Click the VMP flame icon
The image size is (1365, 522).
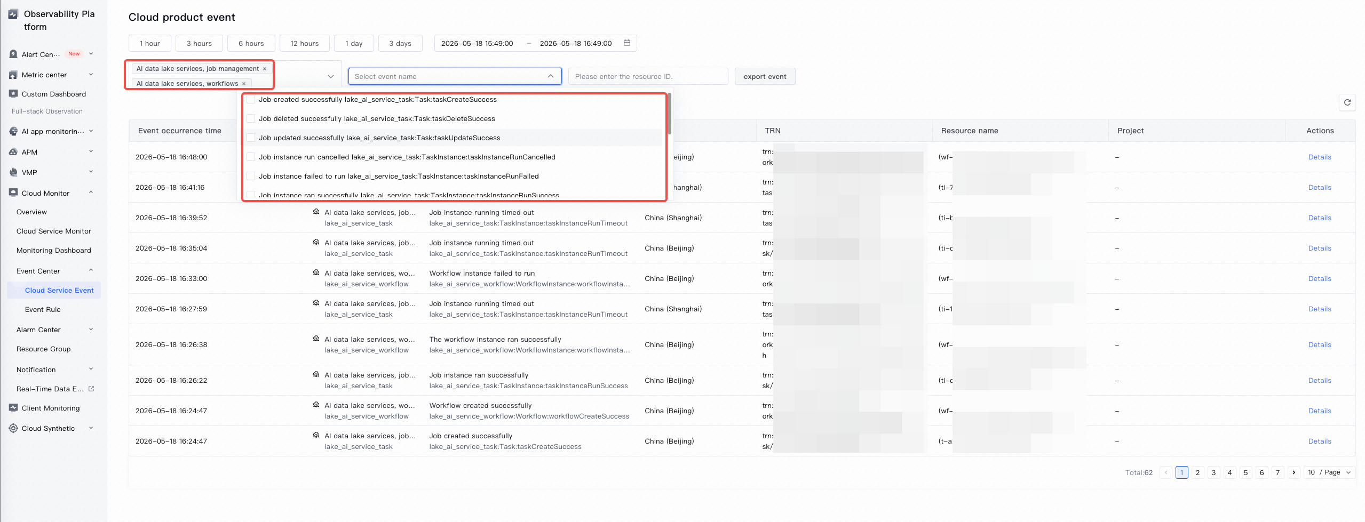[13, 172]
